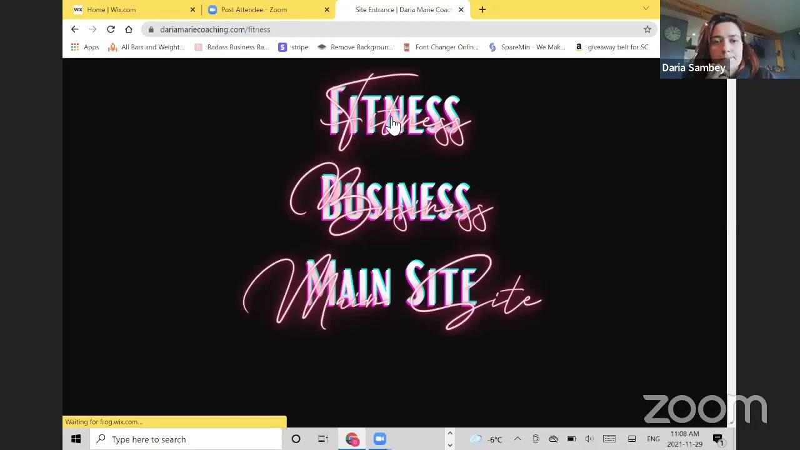Open volume control tray icon

click(589, 439)
